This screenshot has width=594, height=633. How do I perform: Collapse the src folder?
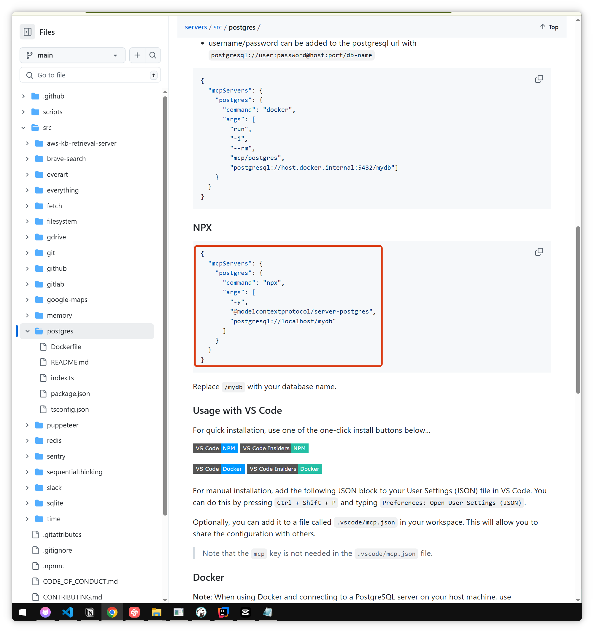(23, 128)
